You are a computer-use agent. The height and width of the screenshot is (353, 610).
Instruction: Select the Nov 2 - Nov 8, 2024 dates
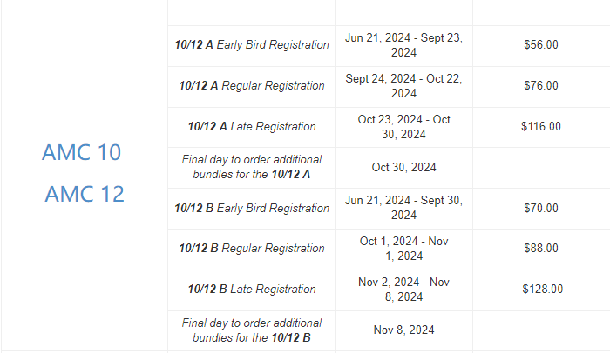(403, 290)
